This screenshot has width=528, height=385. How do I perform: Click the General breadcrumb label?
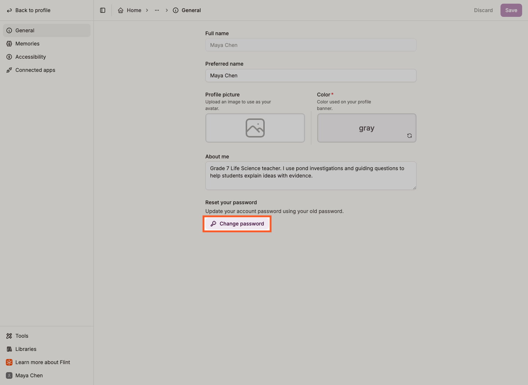(x=191, y=10)
